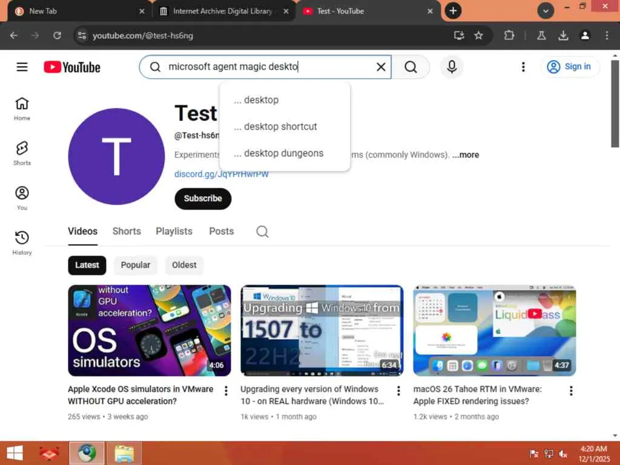Go back with the browser back arrow
The width and height of the screenshot is (620, 465).
point(14,36)
